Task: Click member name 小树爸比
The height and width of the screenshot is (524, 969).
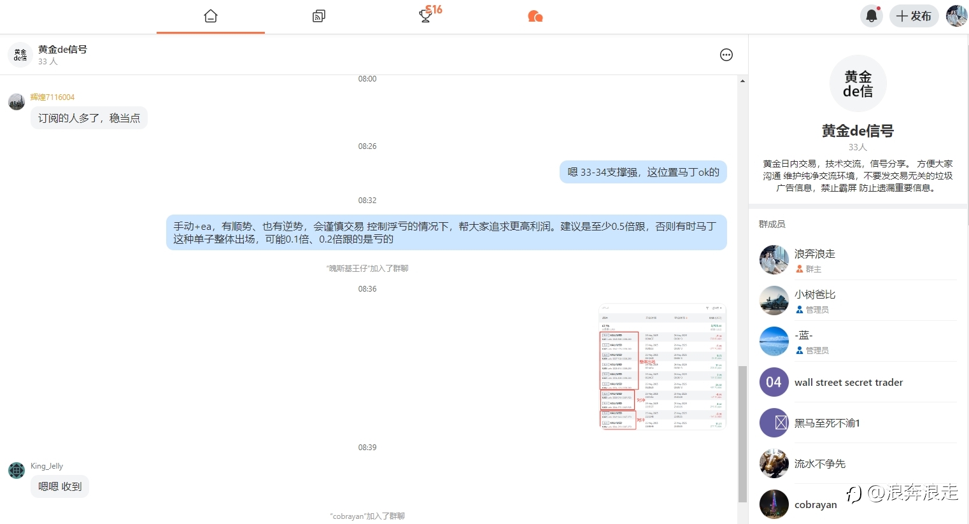Action: coord(815,294)
